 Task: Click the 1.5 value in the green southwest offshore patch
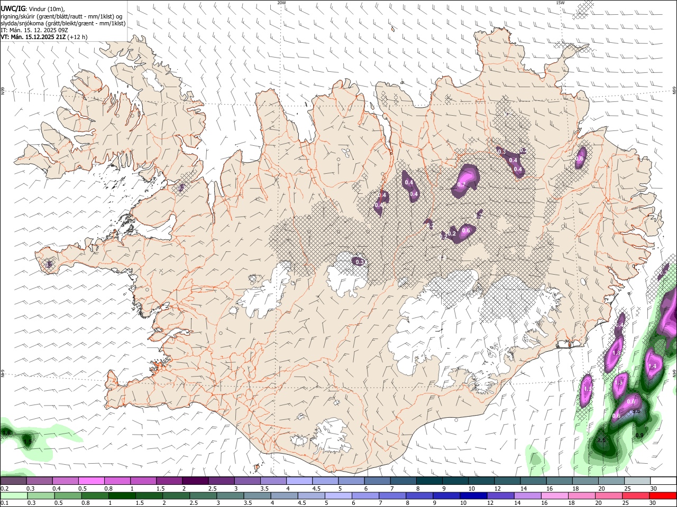tap(27, 441)
